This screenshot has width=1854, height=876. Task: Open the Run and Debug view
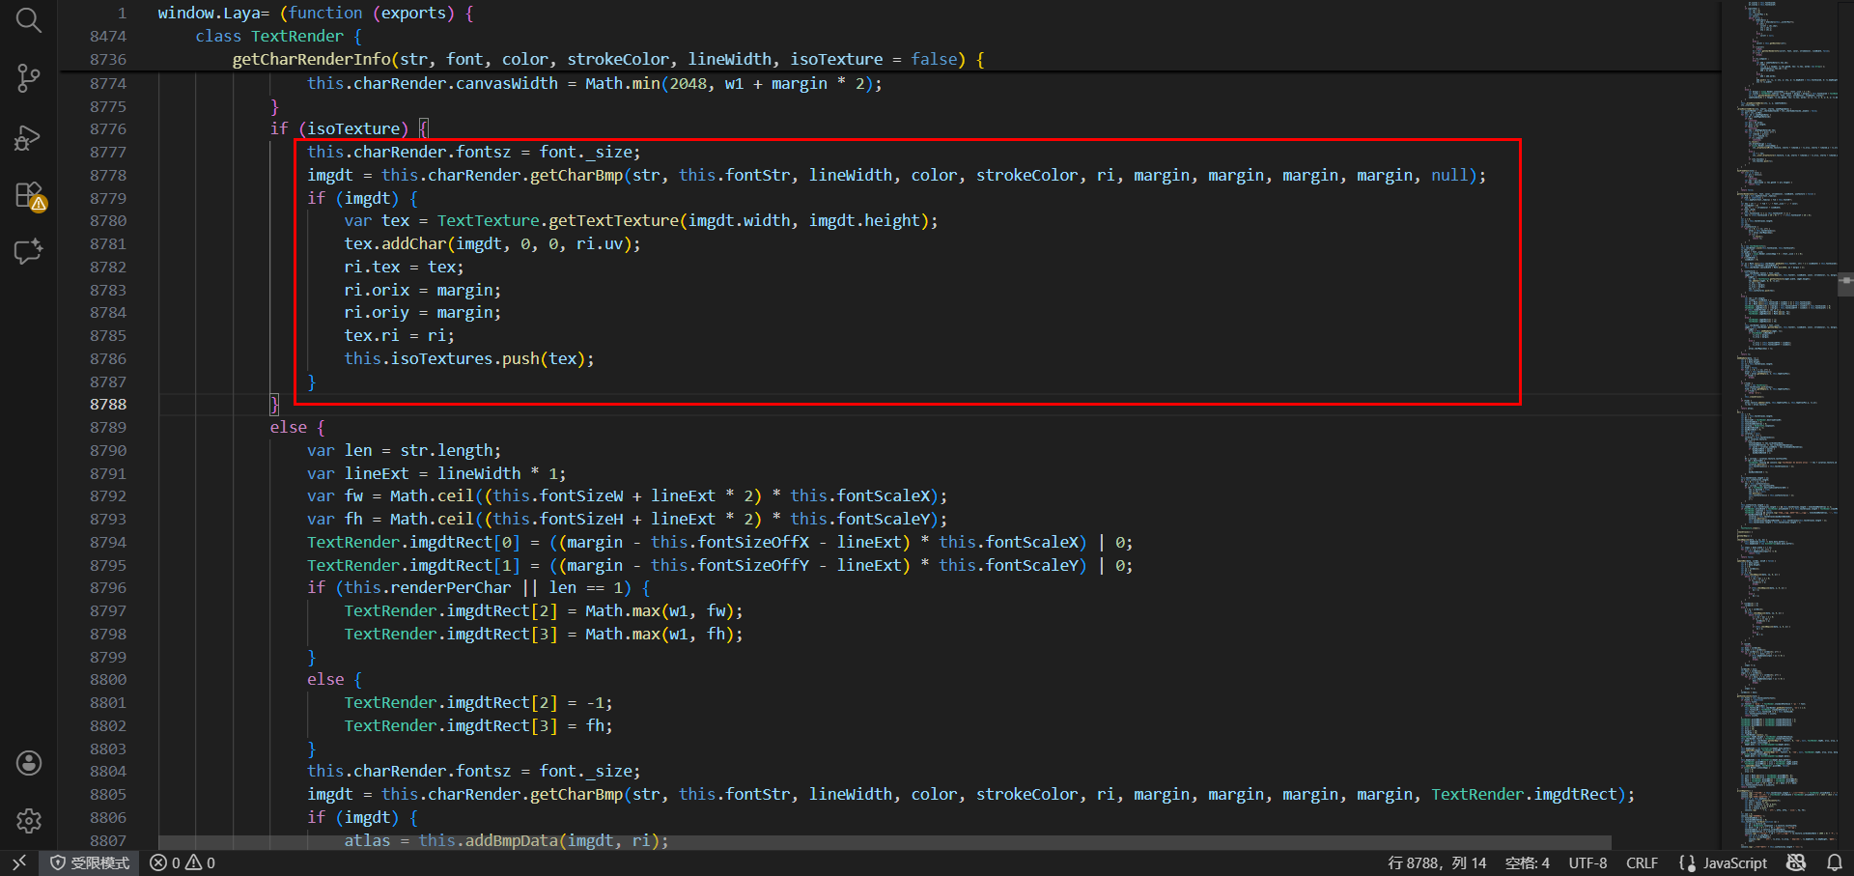coord(28,138)
